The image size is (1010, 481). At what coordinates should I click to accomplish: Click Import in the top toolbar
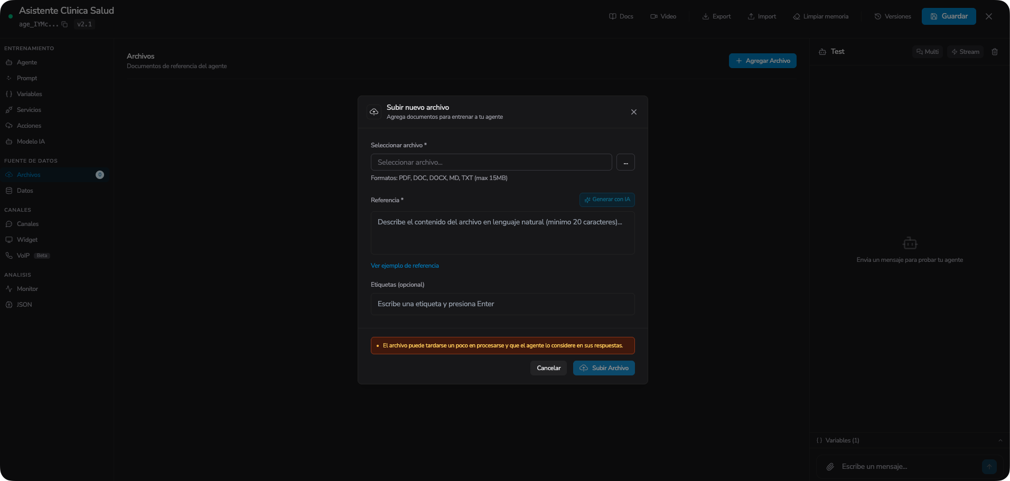coord(762,16)
